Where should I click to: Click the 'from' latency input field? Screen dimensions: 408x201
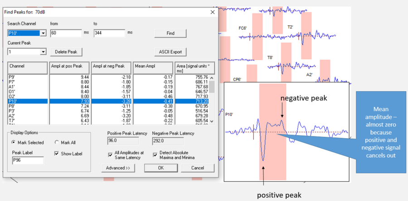pos(66,33)
